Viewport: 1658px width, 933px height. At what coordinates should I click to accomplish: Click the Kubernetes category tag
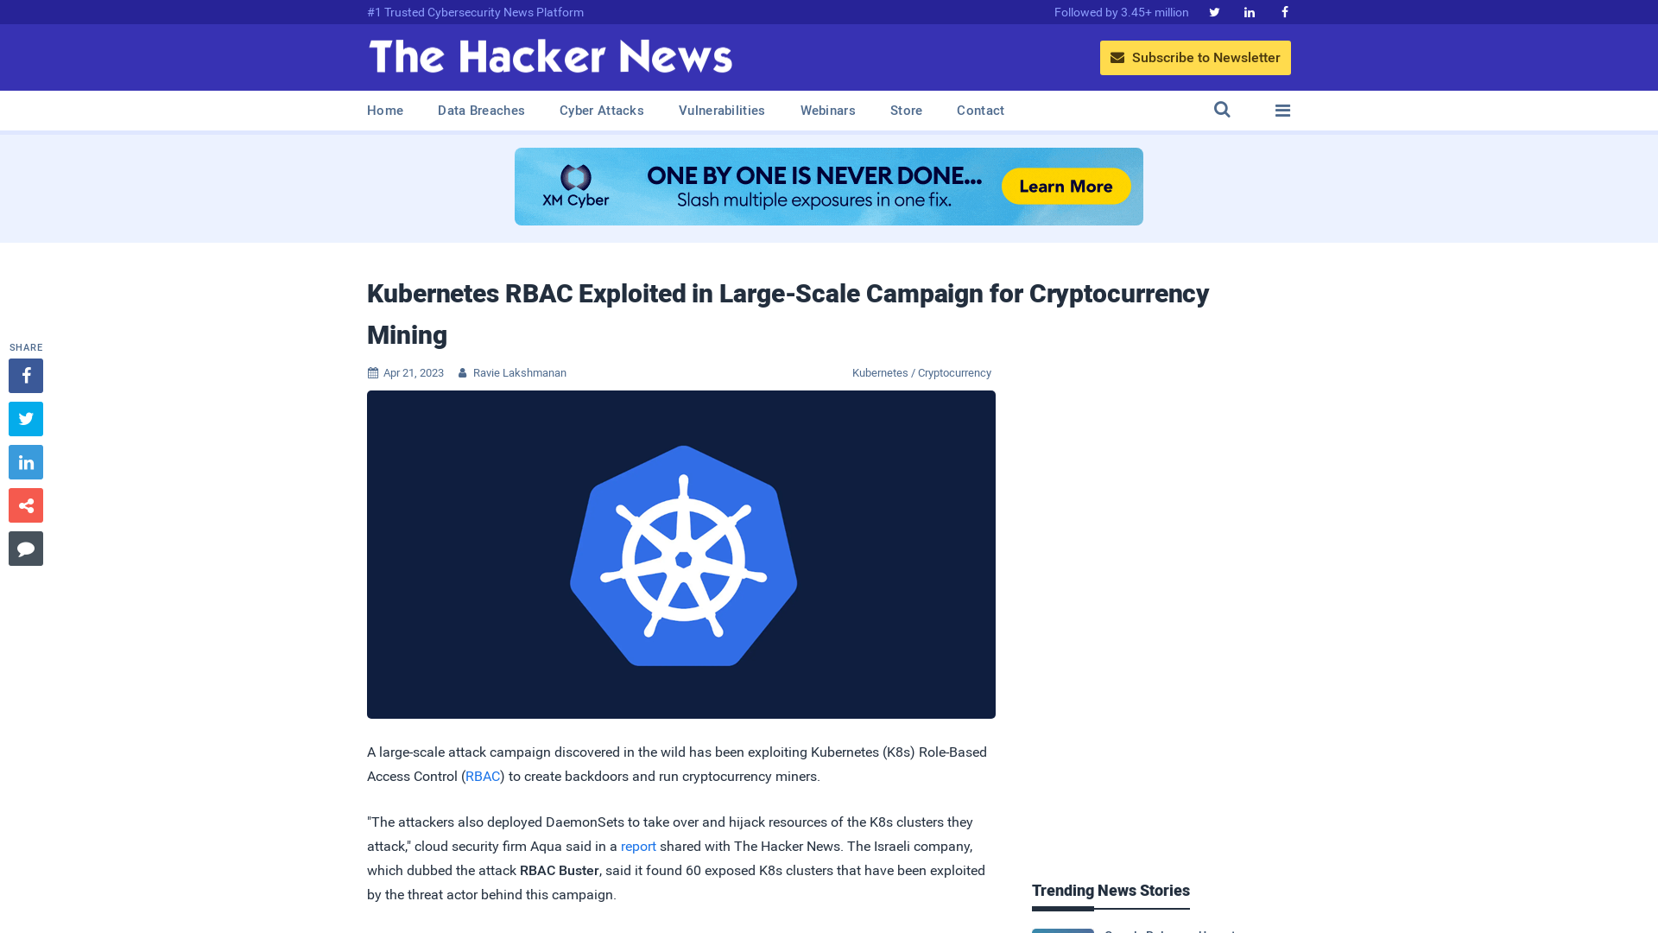pos(879,372)
